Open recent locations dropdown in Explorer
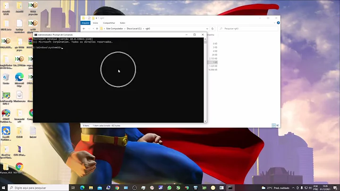Image resolution: width=340 pixels, height=191 pixels. click(93, 29)
